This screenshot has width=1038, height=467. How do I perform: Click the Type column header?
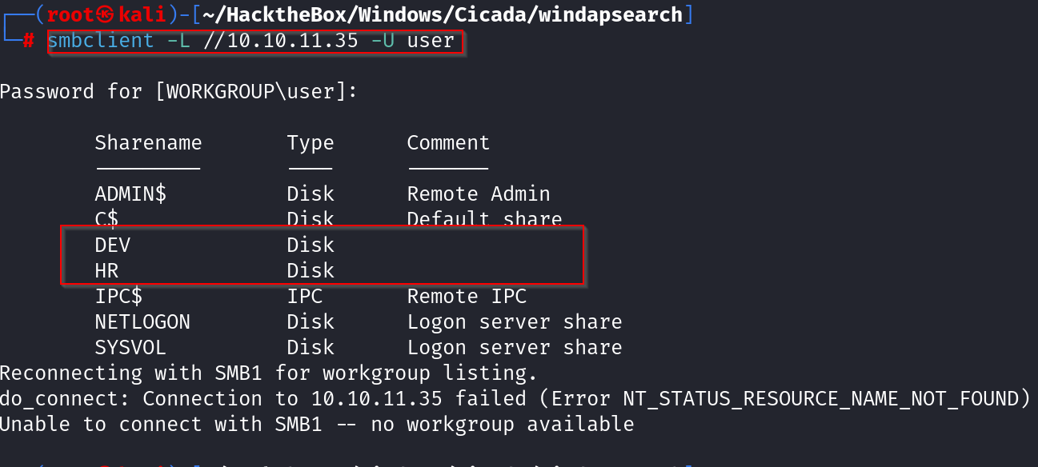(311, 143)
